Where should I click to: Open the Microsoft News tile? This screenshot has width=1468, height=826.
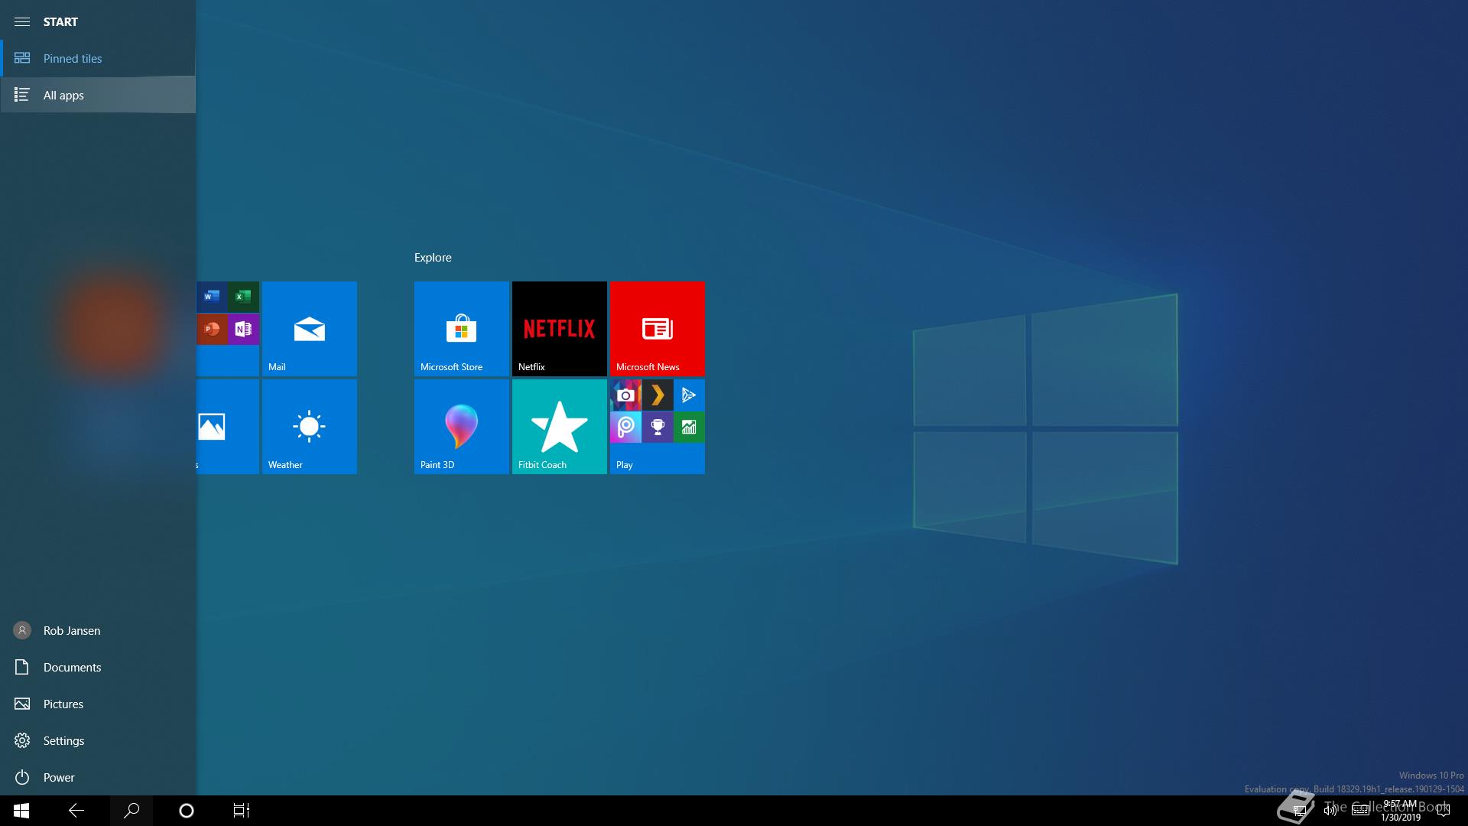coord(658,329)
